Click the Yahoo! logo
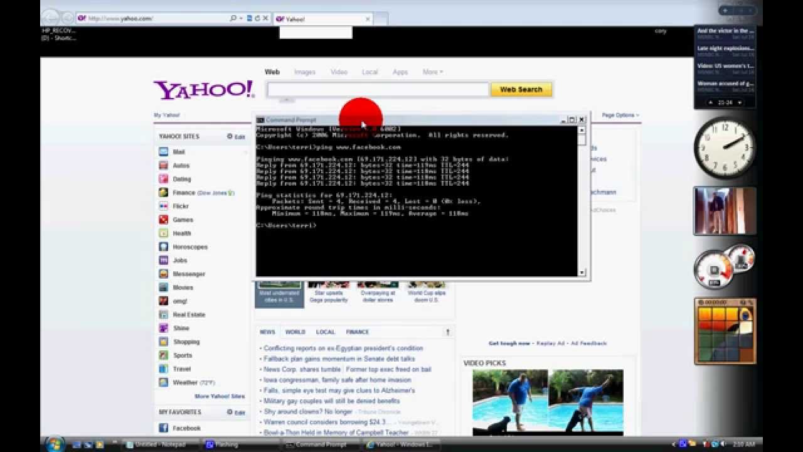 pyautogui.click(x=204, y=90)
